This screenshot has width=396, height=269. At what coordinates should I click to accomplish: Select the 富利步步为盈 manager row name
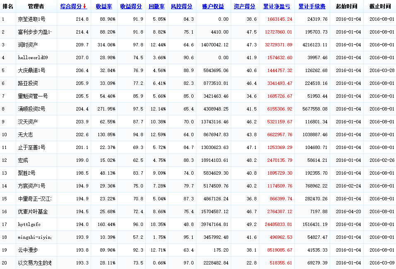tap(35, 32)
